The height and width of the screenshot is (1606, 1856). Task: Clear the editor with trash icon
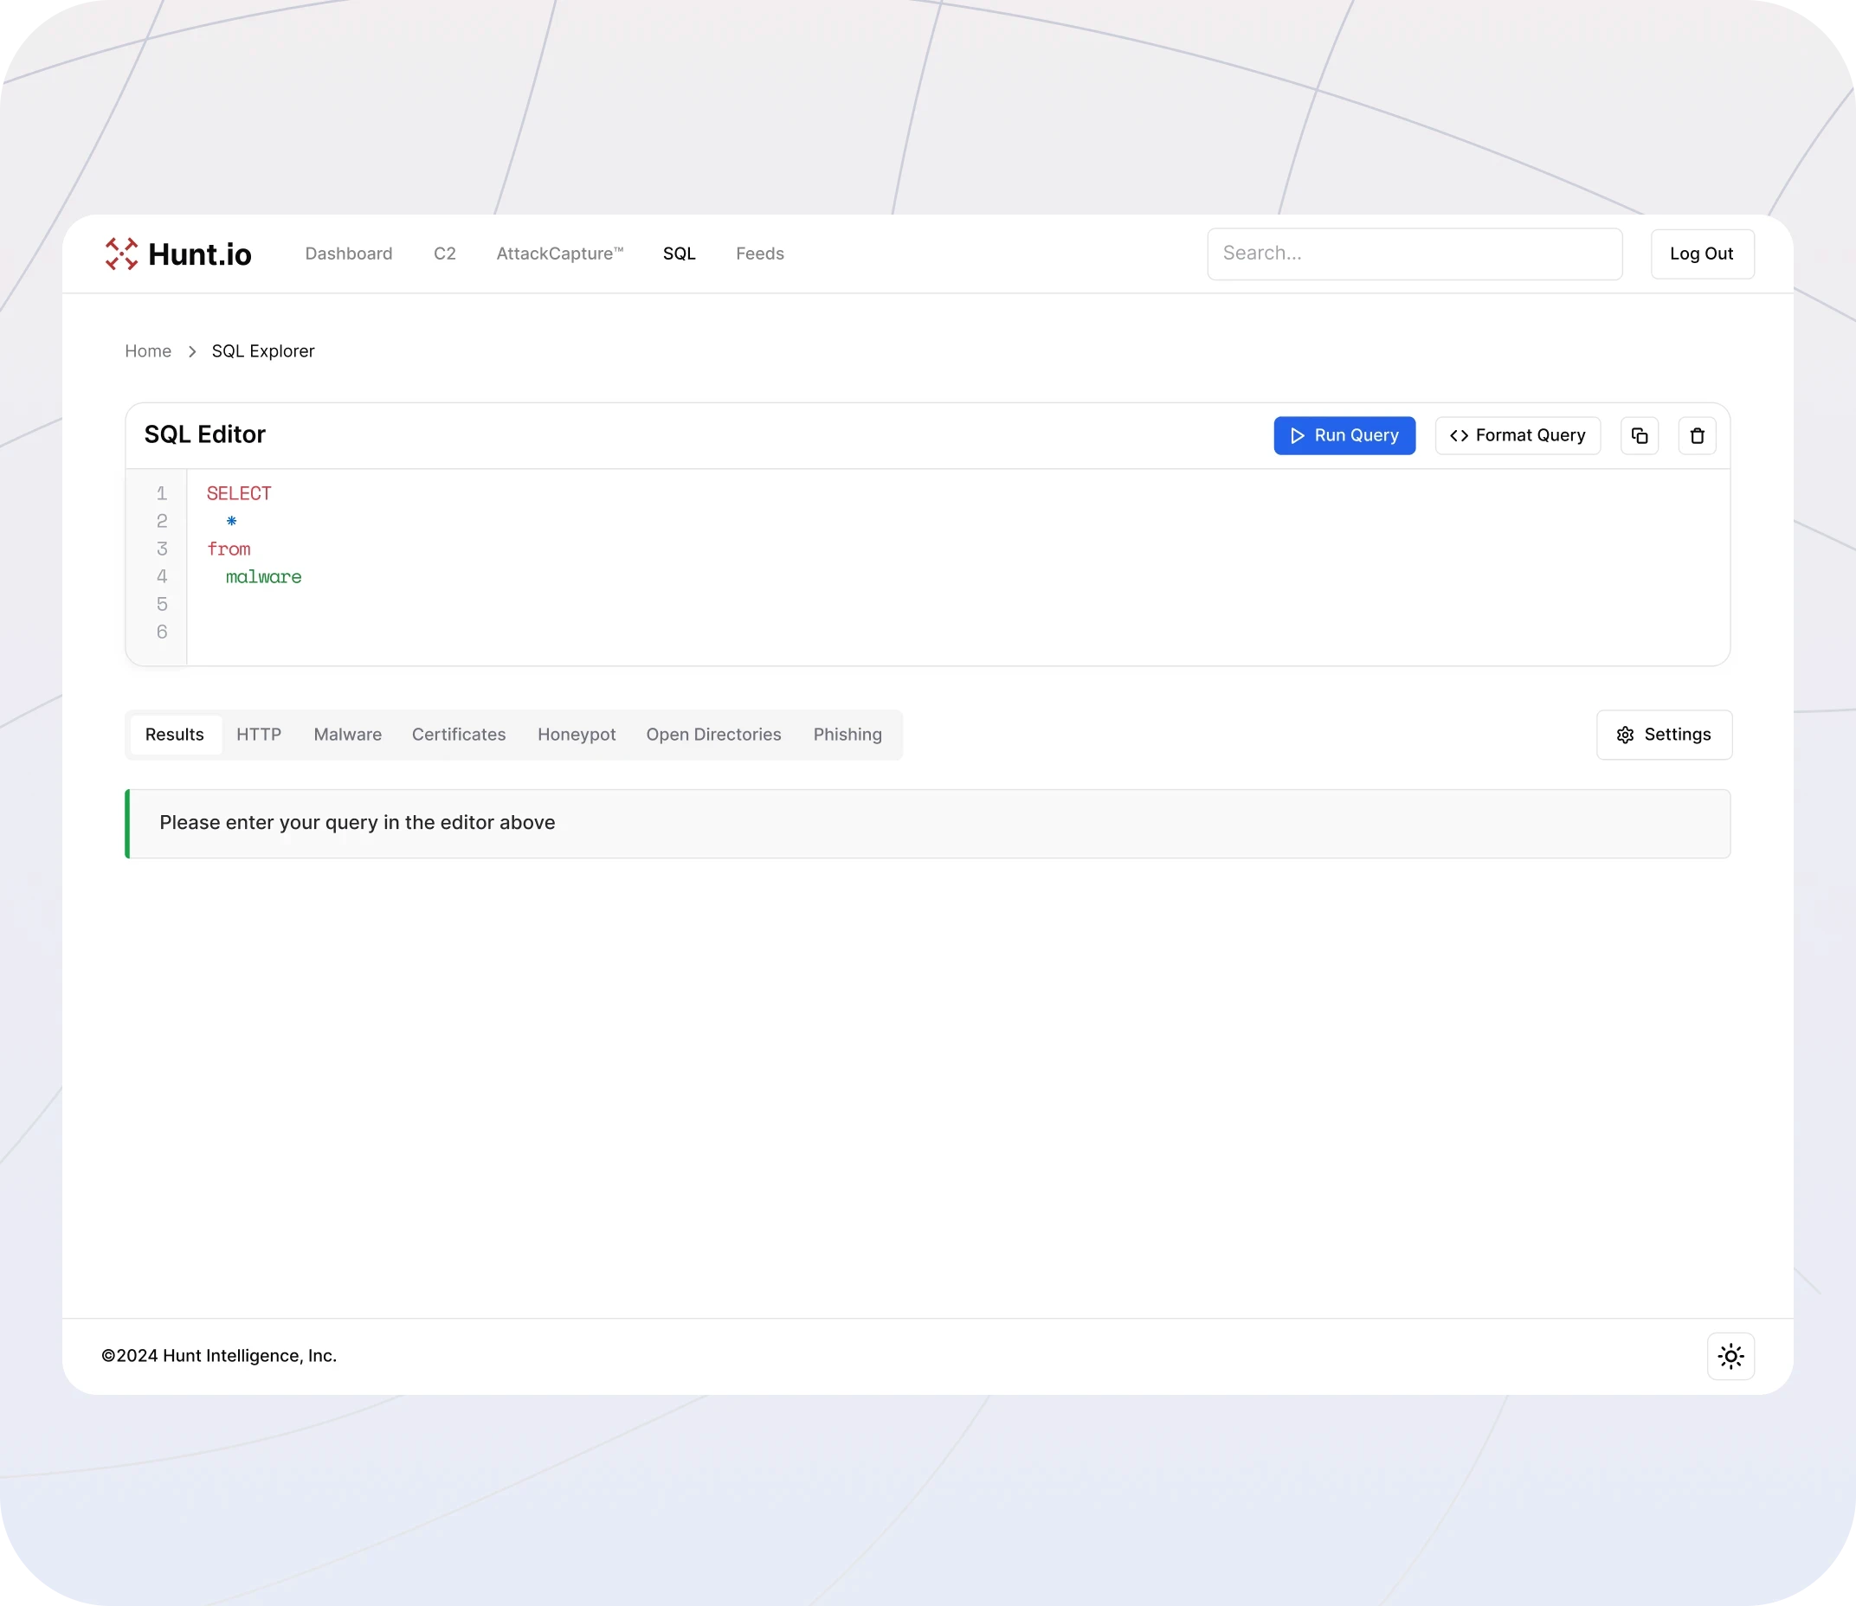point(1697,435)
